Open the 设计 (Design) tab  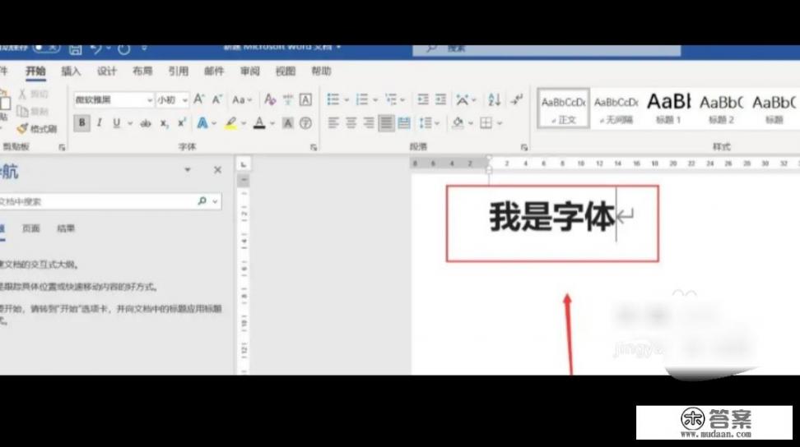tap(107, 71)
